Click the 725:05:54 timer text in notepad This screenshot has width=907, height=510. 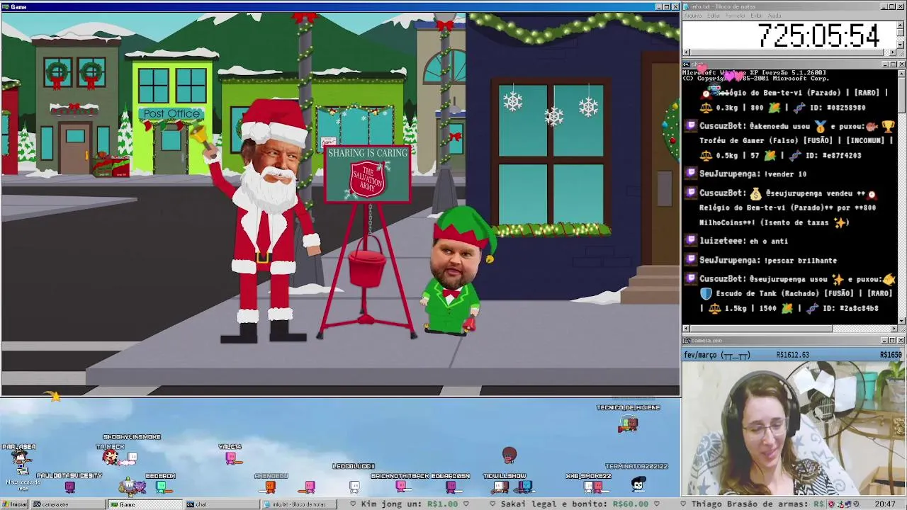(818, 35)
